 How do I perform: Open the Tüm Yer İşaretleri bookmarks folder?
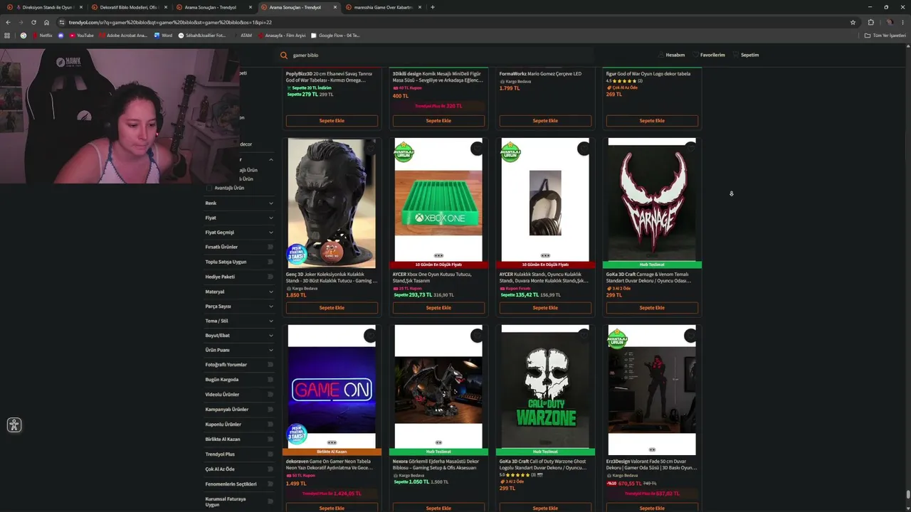[x=885, y=35]
